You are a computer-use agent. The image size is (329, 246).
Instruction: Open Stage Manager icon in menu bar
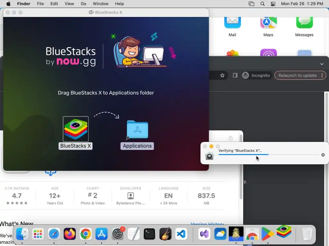[x=251, y=4]
